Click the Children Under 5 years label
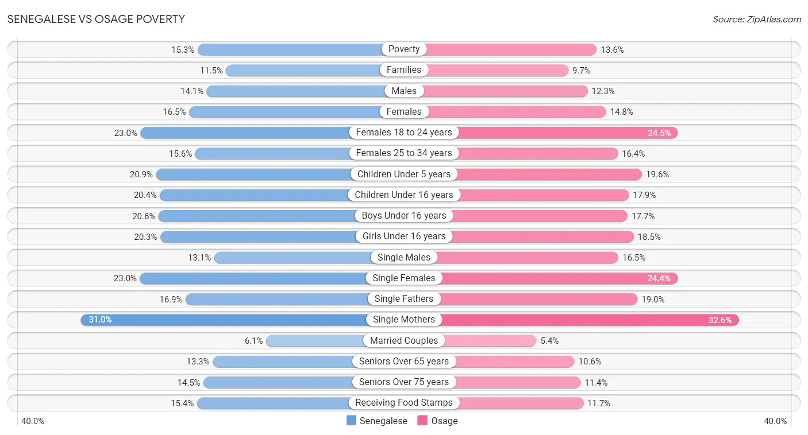The width and height of the screenshot is (808, 435). [x=404, y=174]
